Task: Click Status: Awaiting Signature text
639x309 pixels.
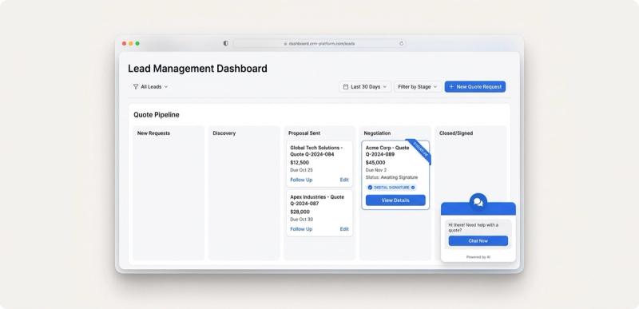Action: coord(391,177)
